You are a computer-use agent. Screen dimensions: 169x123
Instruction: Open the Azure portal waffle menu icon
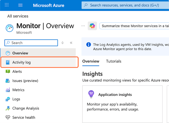7,5
